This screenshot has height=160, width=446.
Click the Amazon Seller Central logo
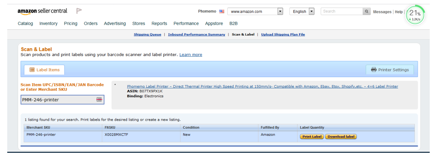42,11
